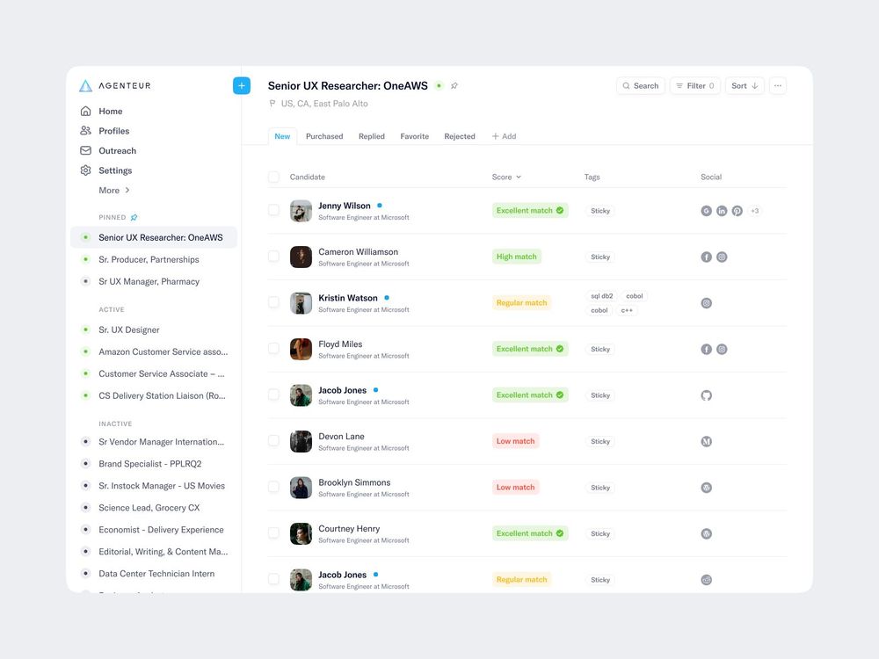Open Science Lead, Grocery CX job

pyautogui.click(x=154, y=508)
